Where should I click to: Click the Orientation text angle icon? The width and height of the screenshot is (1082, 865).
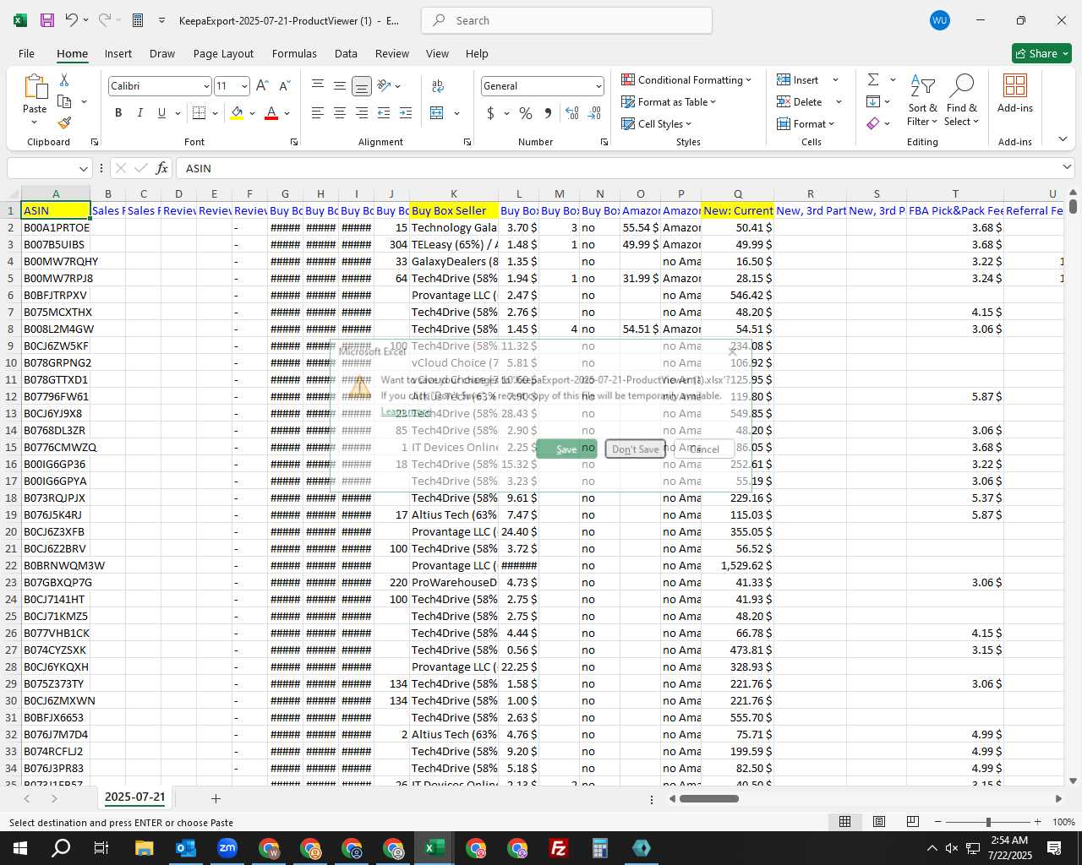385,86
